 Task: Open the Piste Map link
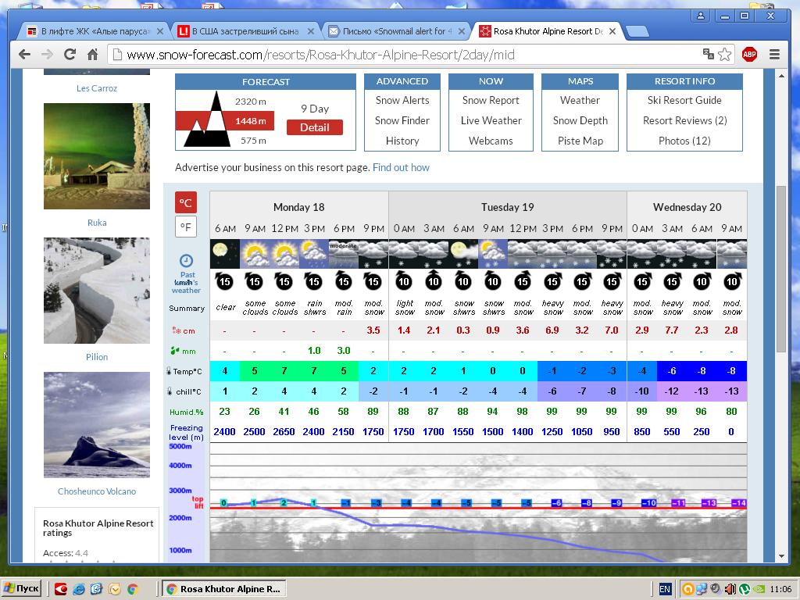pyautogui.click(x=580, y=141)
